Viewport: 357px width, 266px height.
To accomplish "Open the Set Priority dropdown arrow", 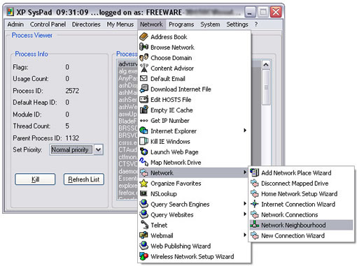I will 99,149.
